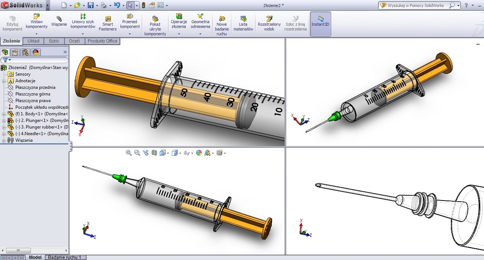Click Geometria odniesienia tool
This screenshot has height=260, width=484.
pyautogui.click(x=200, y=22)
